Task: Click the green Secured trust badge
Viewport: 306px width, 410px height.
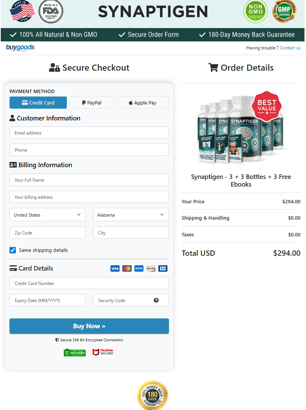Action: (x=74, y=353)
